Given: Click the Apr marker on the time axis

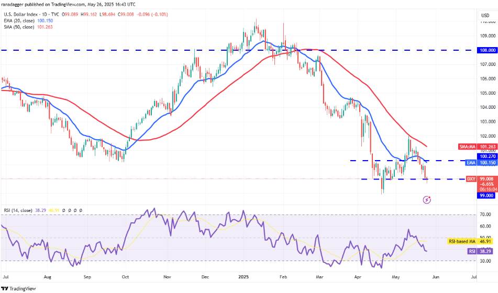Looking at the screenshot, I should [358, 277].
